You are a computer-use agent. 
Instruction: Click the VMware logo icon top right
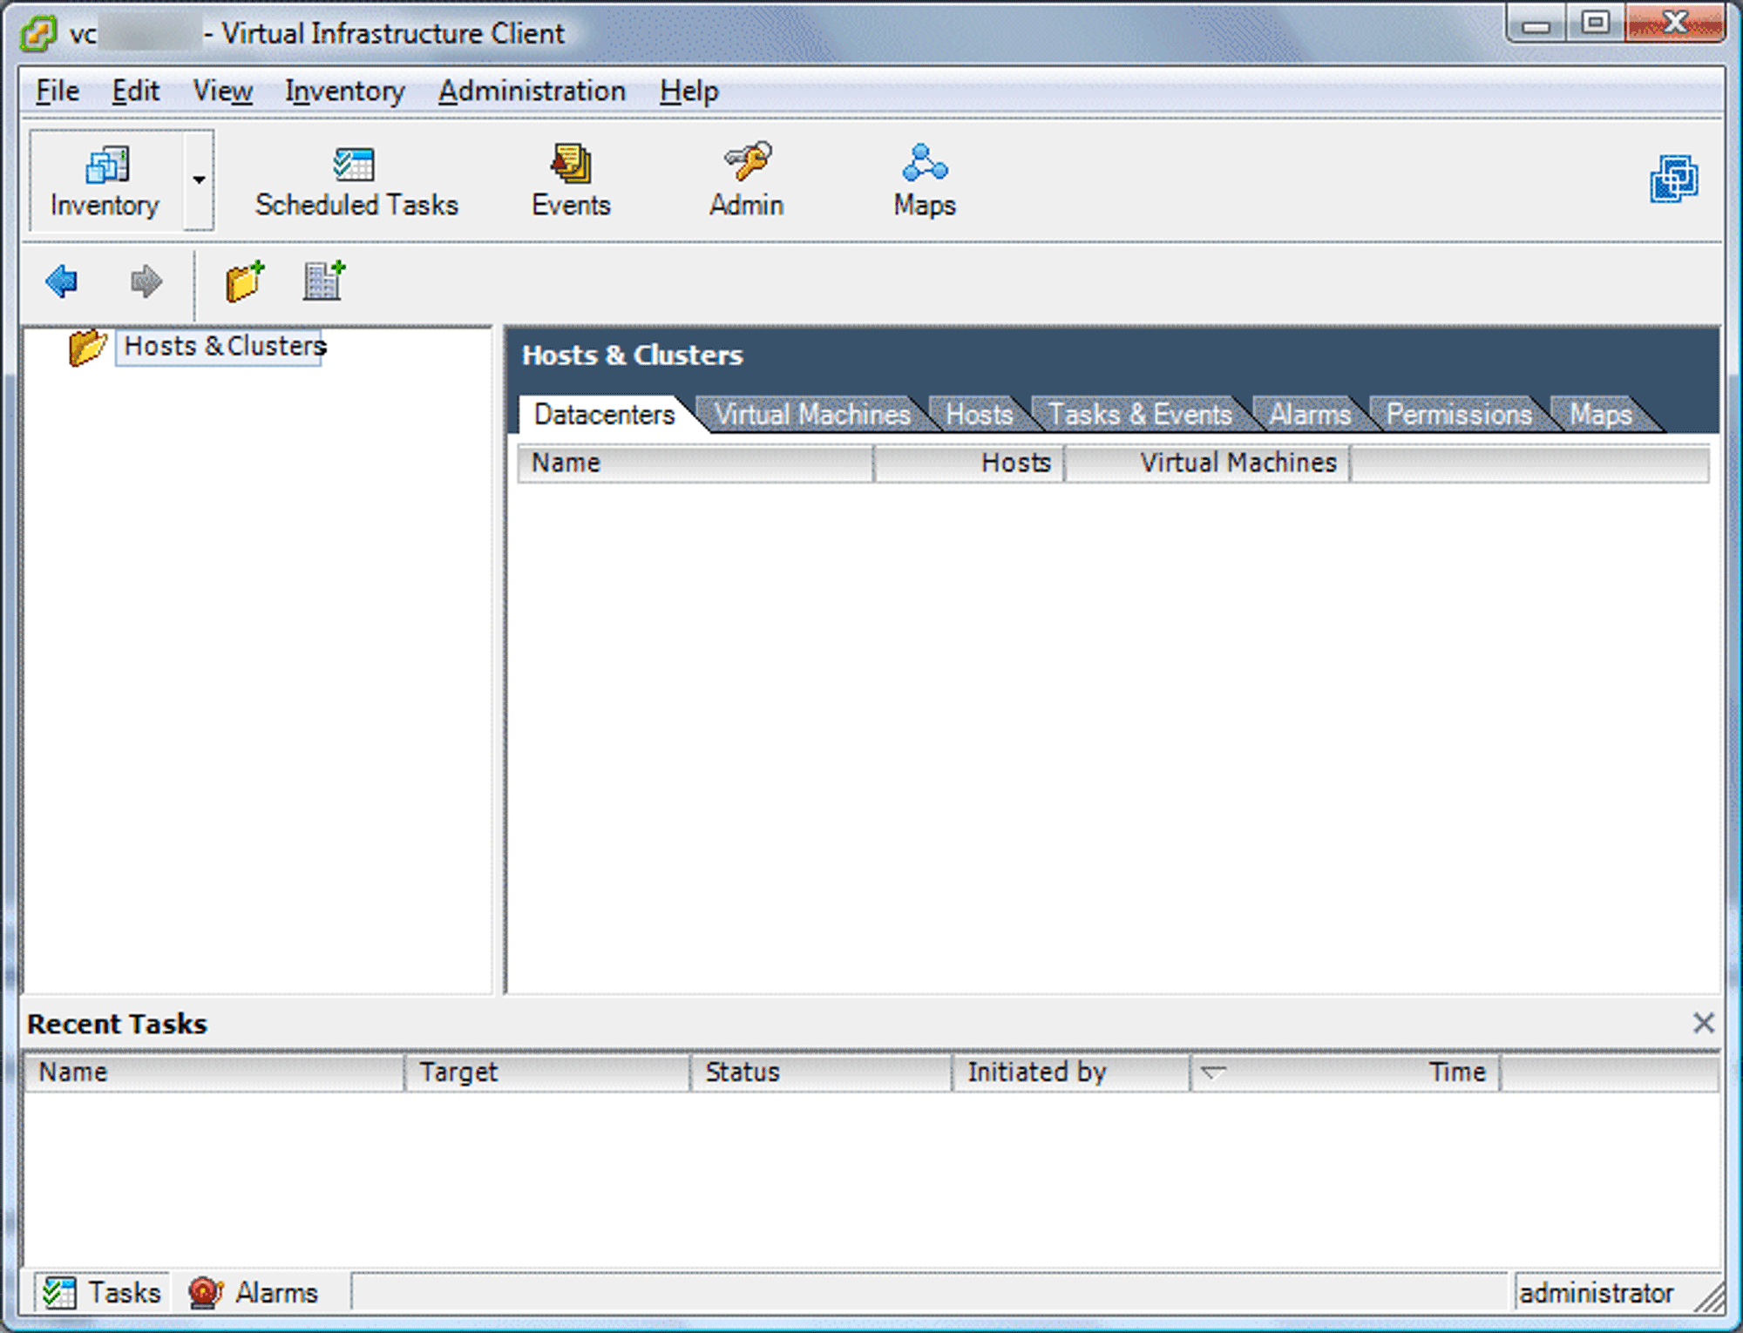click(1673, 179)
